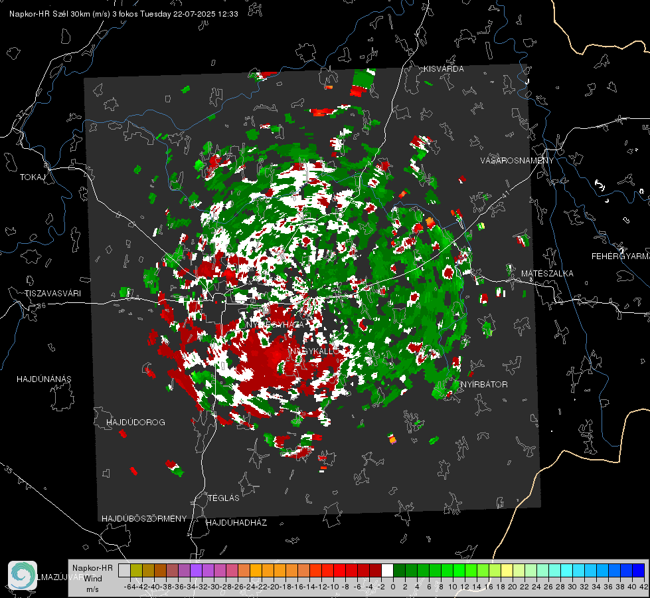Click the 42 value on the legend scale
This screenshot has width=650, height=598.
click(643, 587)
